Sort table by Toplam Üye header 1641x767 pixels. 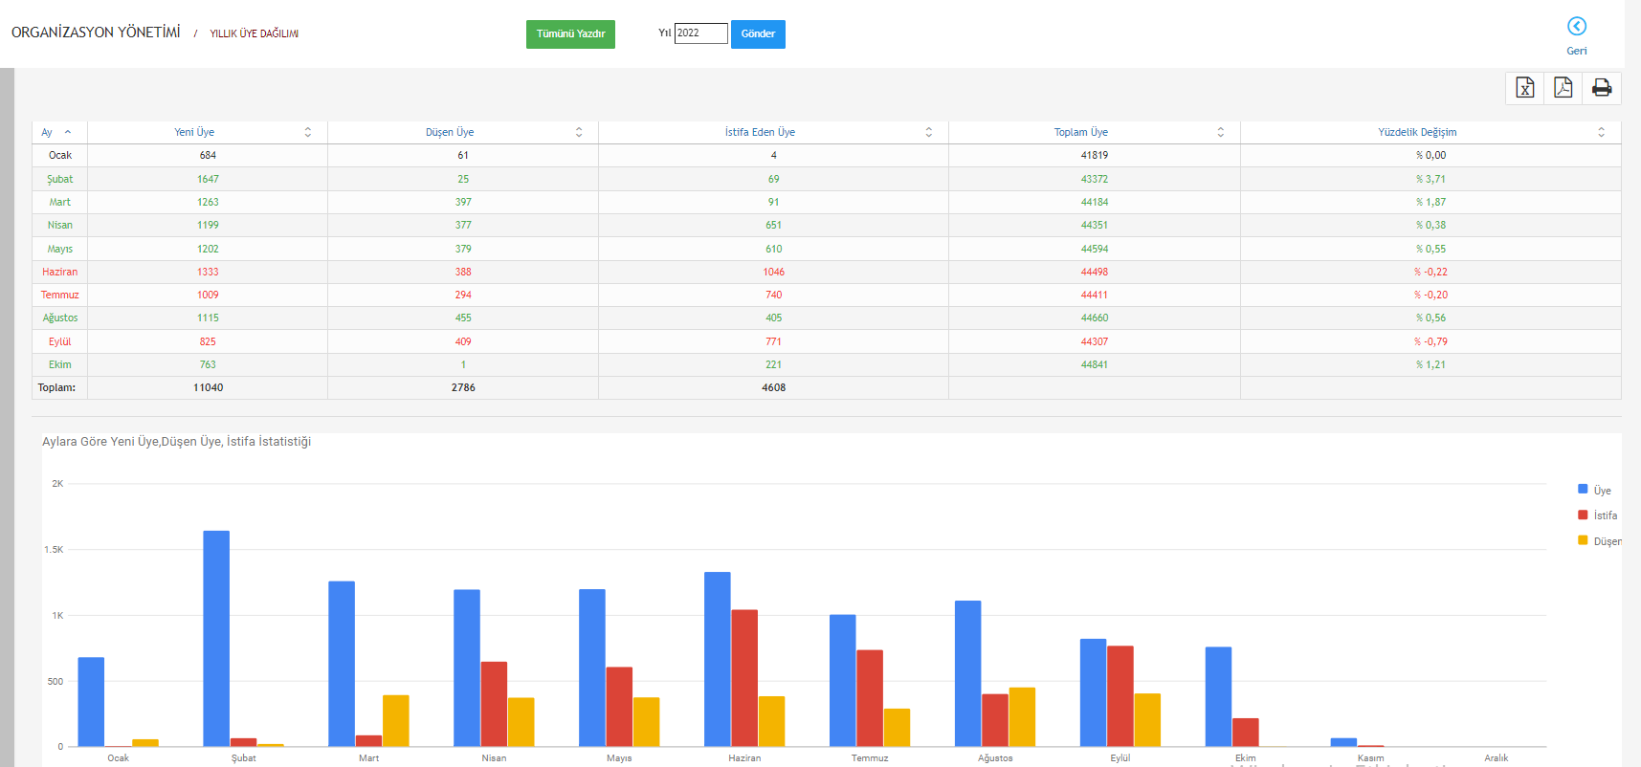[1081, 132]
